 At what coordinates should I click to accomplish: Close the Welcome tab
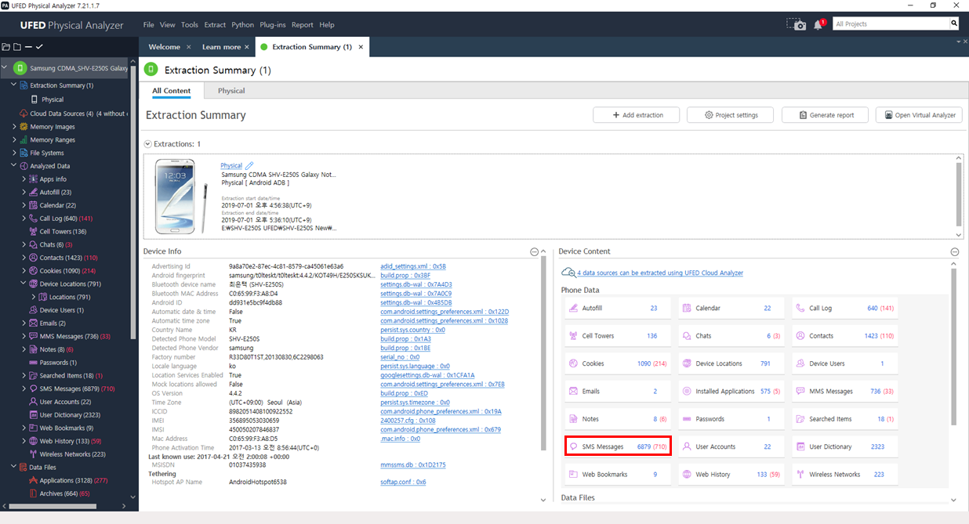188,47
